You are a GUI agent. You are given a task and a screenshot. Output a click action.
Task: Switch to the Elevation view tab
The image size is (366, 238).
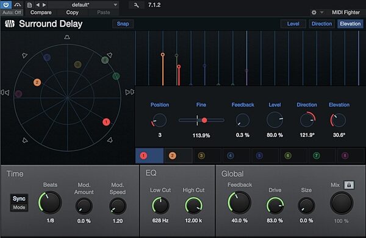(x=350, y=24)
